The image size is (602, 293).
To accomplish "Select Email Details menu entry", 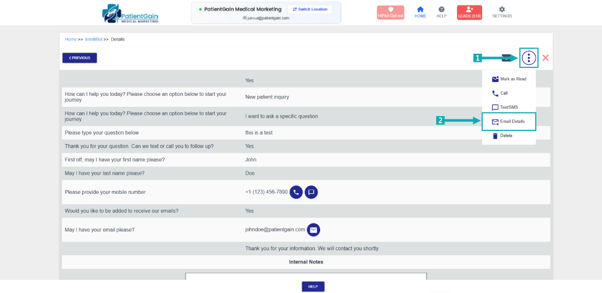I will [509, 122].
